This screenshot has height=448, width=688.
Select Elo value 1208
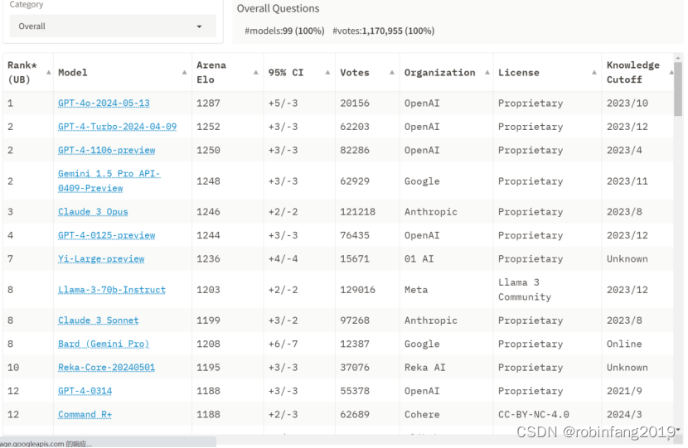pyautogui.click(x=208, y=344)
